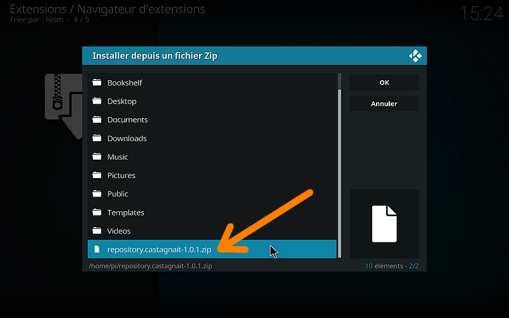Image resolution: width=509 pixels, height=318 pixels.
Task: Click the 'Installer depuis un fichier Zip' title
Action: 155,56
